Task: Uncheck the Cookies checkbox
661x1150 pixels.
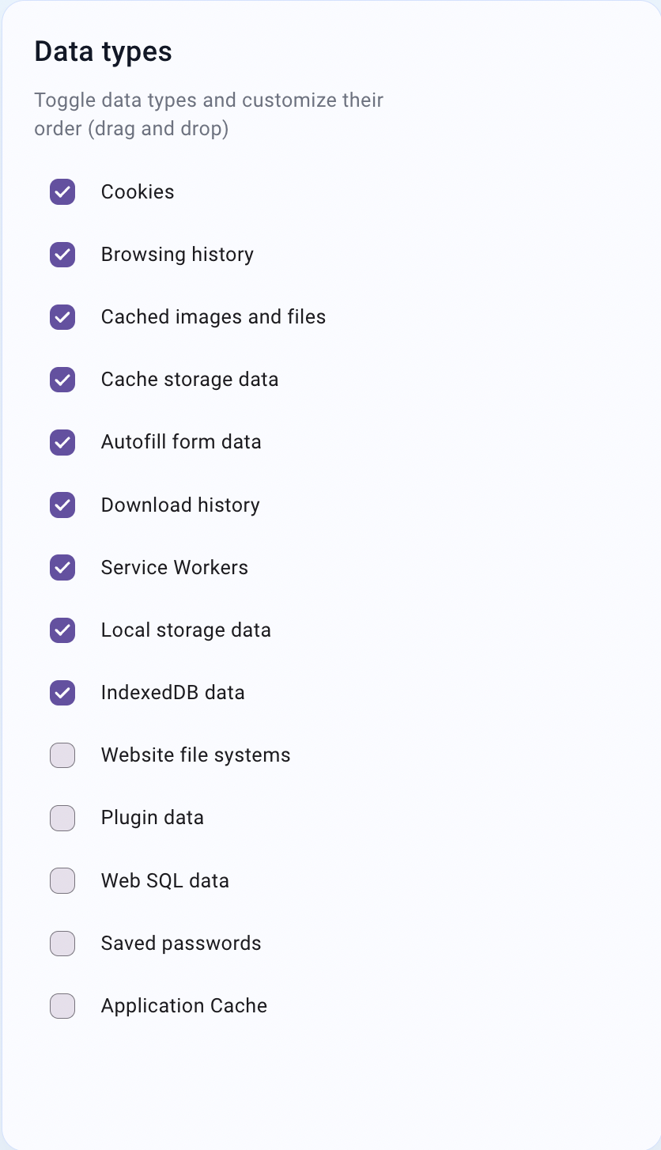Action: click(x=62, y=191)
